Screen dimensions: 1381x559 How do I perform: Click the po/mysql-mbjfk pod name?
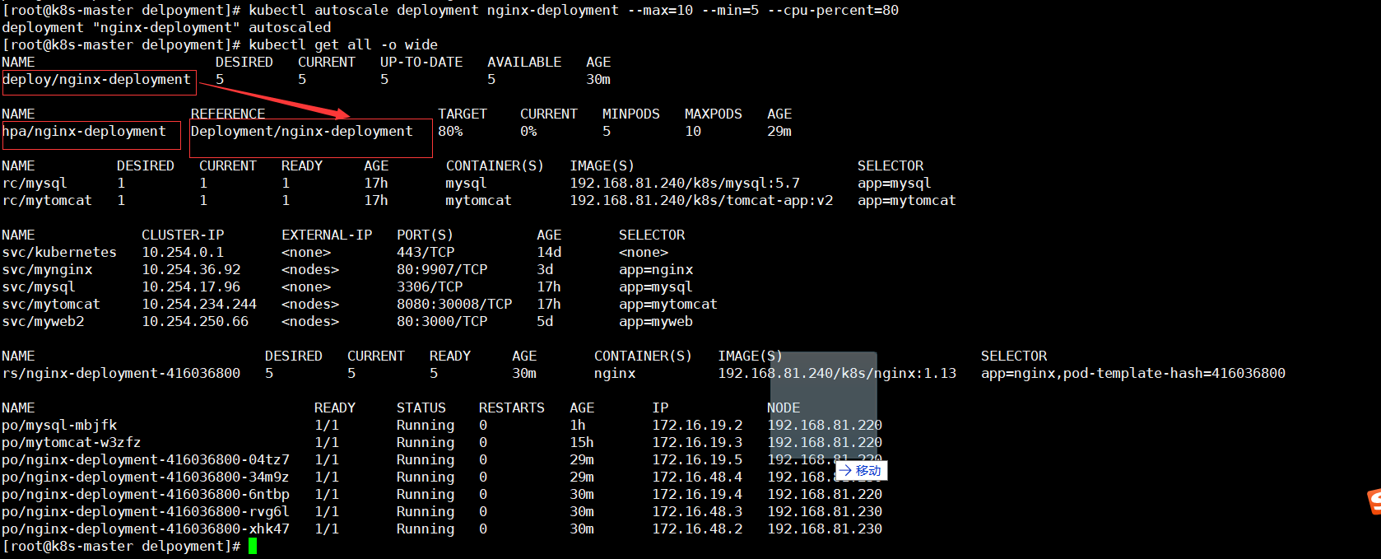pos(59,425)
